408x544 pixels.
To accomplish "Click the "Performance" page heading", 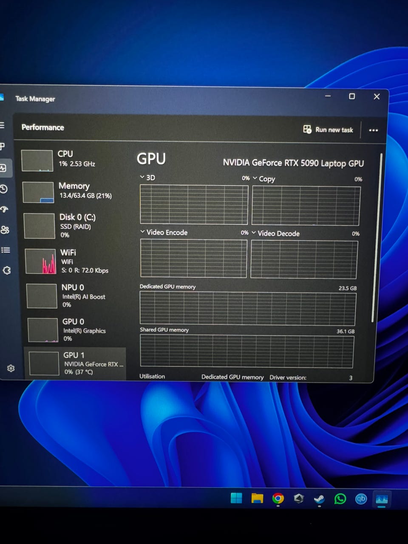I will (x=42, y=127).
